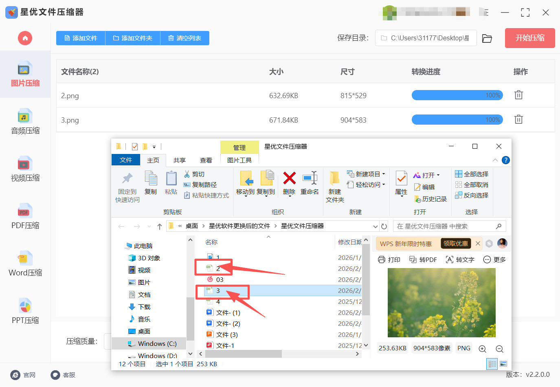
Task: Click 转文字 in the preview pane
Action: (x=460, y=260)
